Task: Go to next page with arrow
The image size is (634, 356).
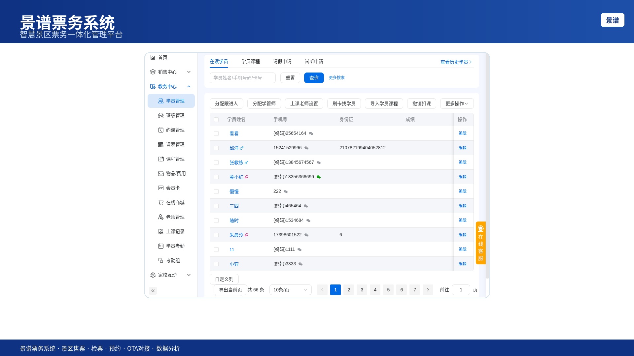Action: pos(428,290)
